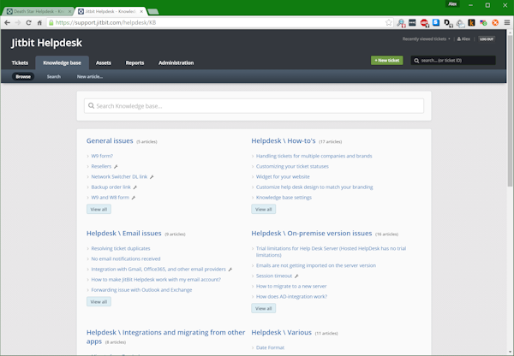Open the Tickets tab
The width and height of the screenshot is (514, 356).
point(20,62)
